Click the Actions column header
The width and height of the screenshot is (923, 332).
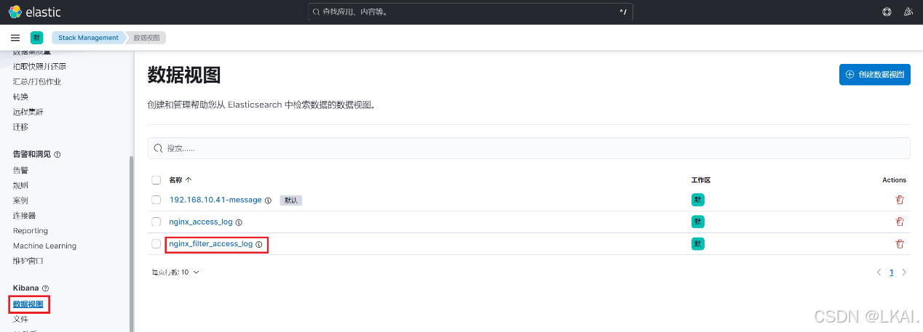click(x=895, y=180)
